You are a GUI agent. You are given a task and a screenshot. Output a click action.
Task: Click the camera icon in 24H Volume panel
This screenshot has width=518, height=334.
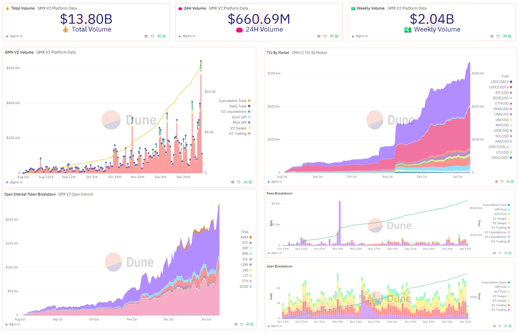pos(319,36)
